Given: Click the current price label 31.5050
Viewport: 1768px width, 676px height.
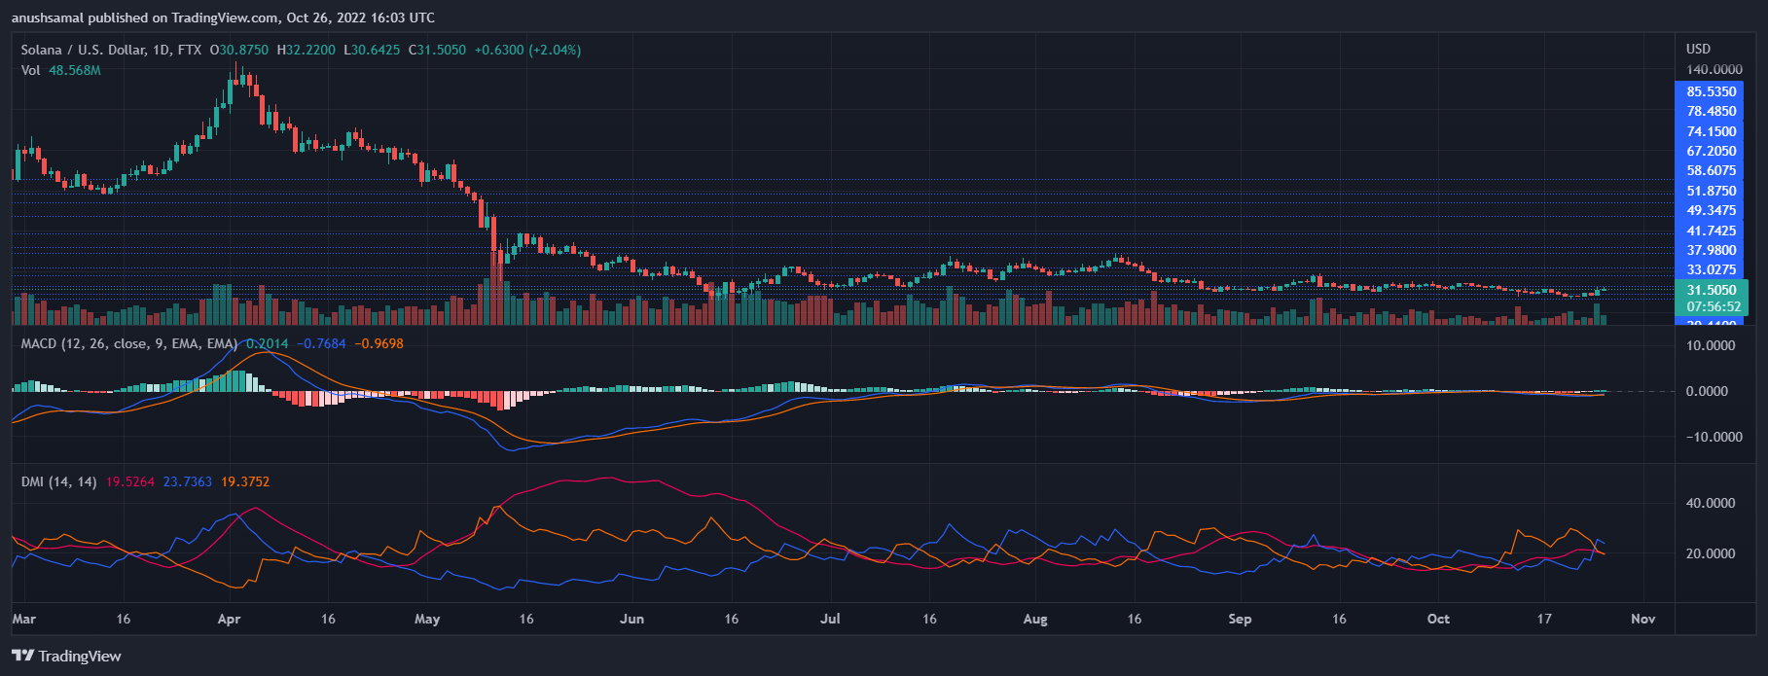Looking at the screenshot, I should (1711, 290).
